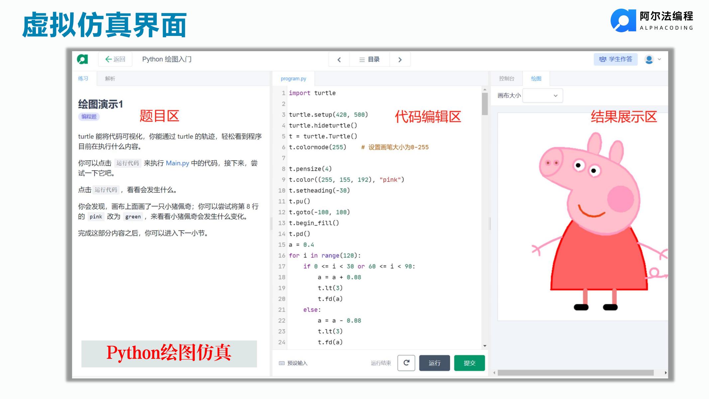Viewport: 709px width, 399px height.
Task: Click the drawing panel scroll left arrow
Action: click(494, 373)
